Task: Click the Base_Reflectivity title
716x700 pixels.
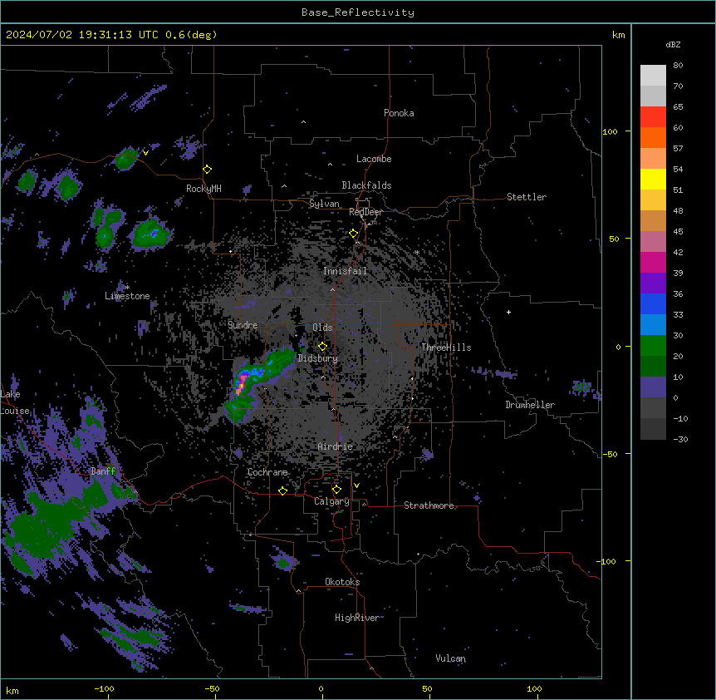Action: 358,12
